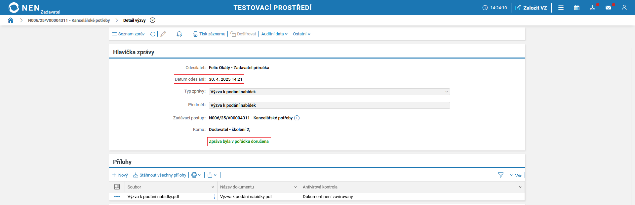Click the attachments filter funnel icon
Viewport: 635px width, 205px height.
pos(500,175)
